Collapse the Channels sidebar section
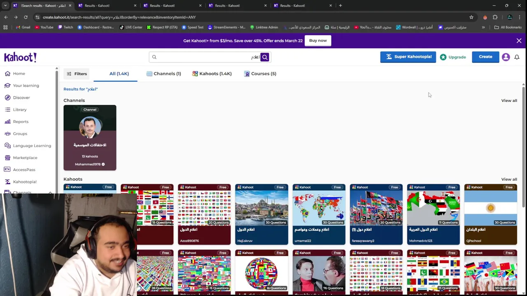This screenshot has width=527, height=296. 50,192
